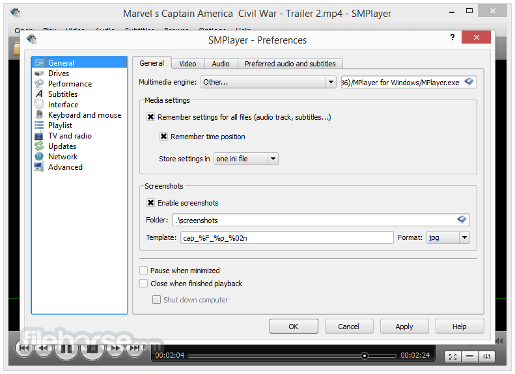Open the Drives preferences icon
This screenshot has width=515, height=374.
coord(39,73)
